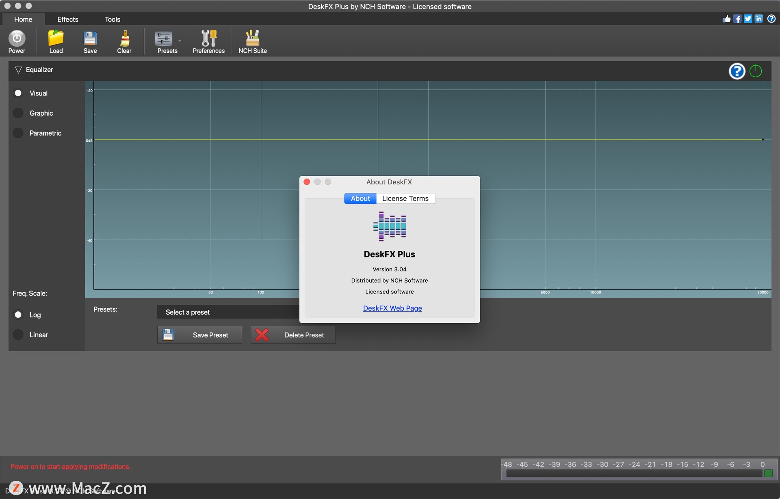Click the Save floppy disk icon
Viewport: 780px width, 499px height.
point(90,38)
